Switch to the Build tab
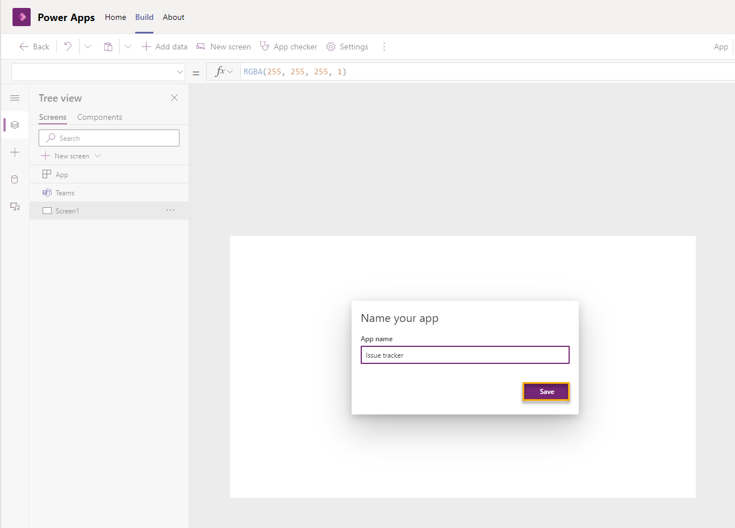The image size is (735, 528). [144, 17]
